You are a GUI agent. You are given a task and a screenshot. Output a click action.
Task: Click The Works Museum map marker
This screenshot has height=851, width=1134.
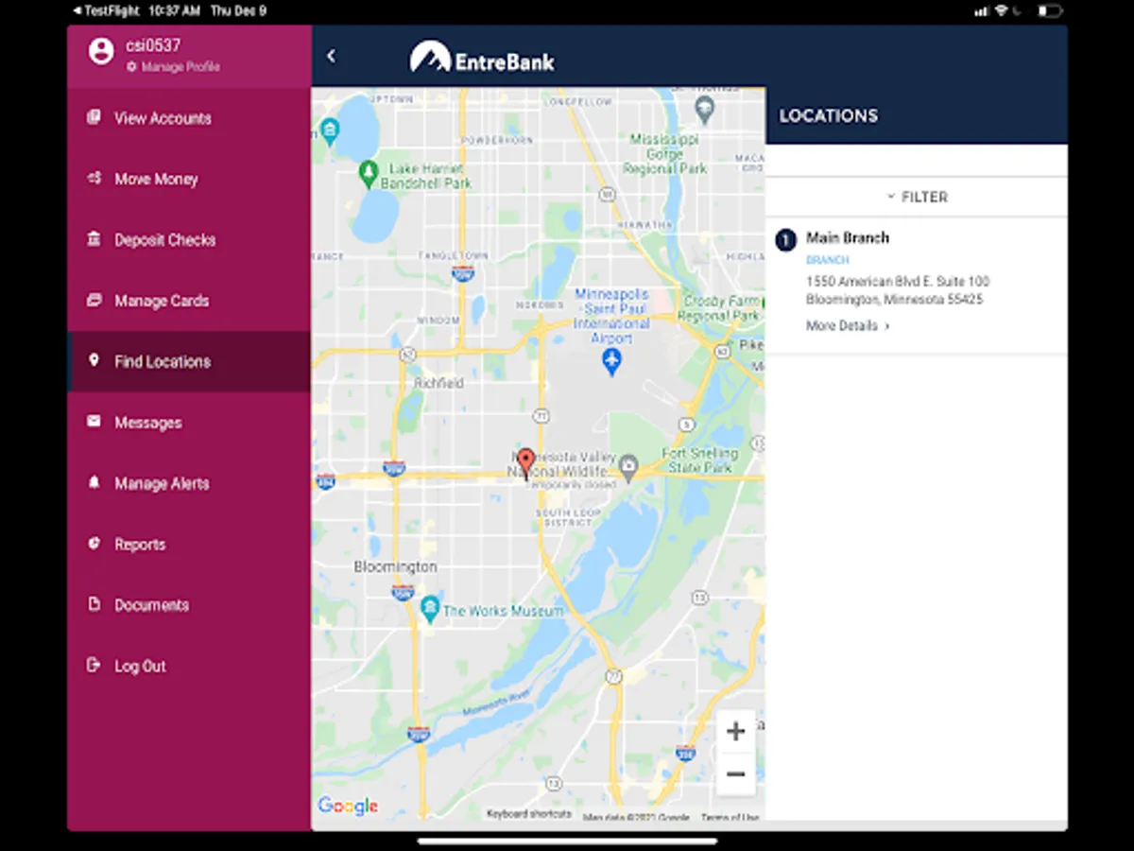[x=430, y=609]
